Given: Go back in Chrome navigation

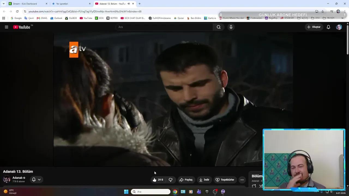Looking at the screenshot, I should (4, 11).
